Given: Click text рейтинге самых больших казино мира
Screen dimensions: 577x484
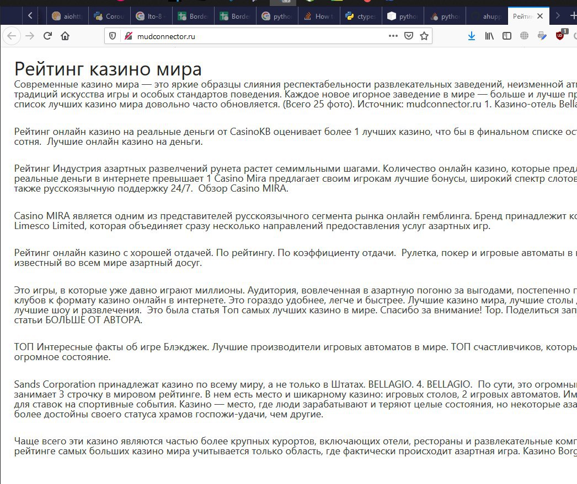Looking at the screenshot, I should (102, 452).
